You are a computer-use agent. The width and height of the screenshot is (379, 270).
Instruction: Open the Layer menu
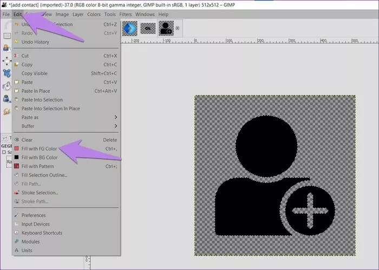coord(77,15)
